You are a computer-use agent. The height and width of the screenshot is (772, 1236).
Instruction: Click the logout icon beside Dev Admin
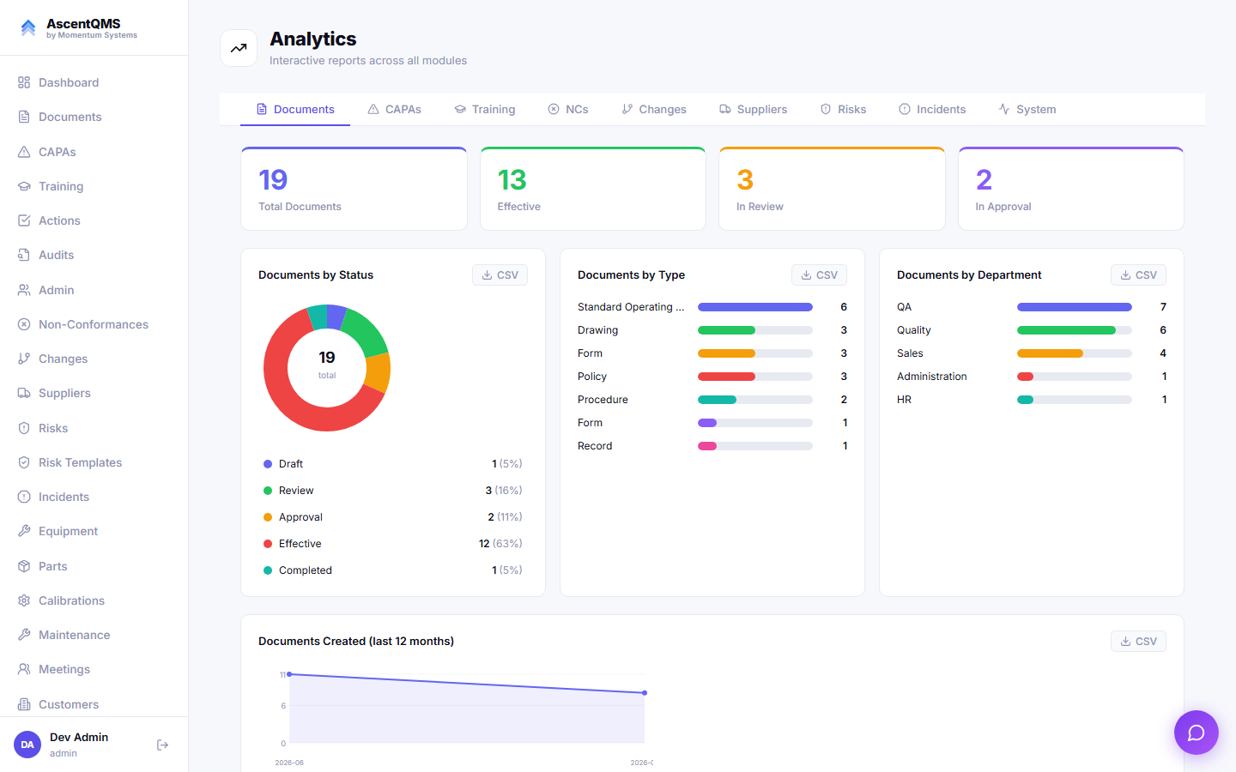click(x=162, y=745)
